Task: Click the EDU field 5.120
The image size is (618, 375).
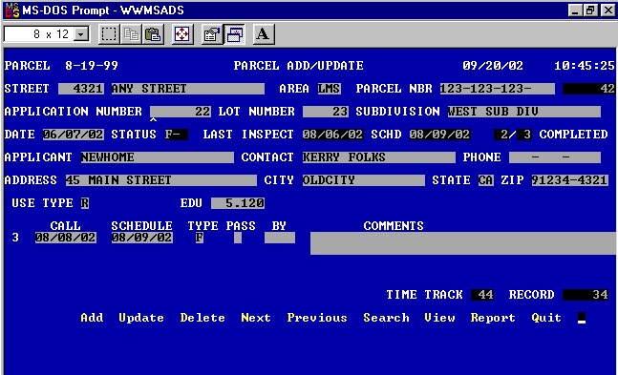Action: (238, 203)
